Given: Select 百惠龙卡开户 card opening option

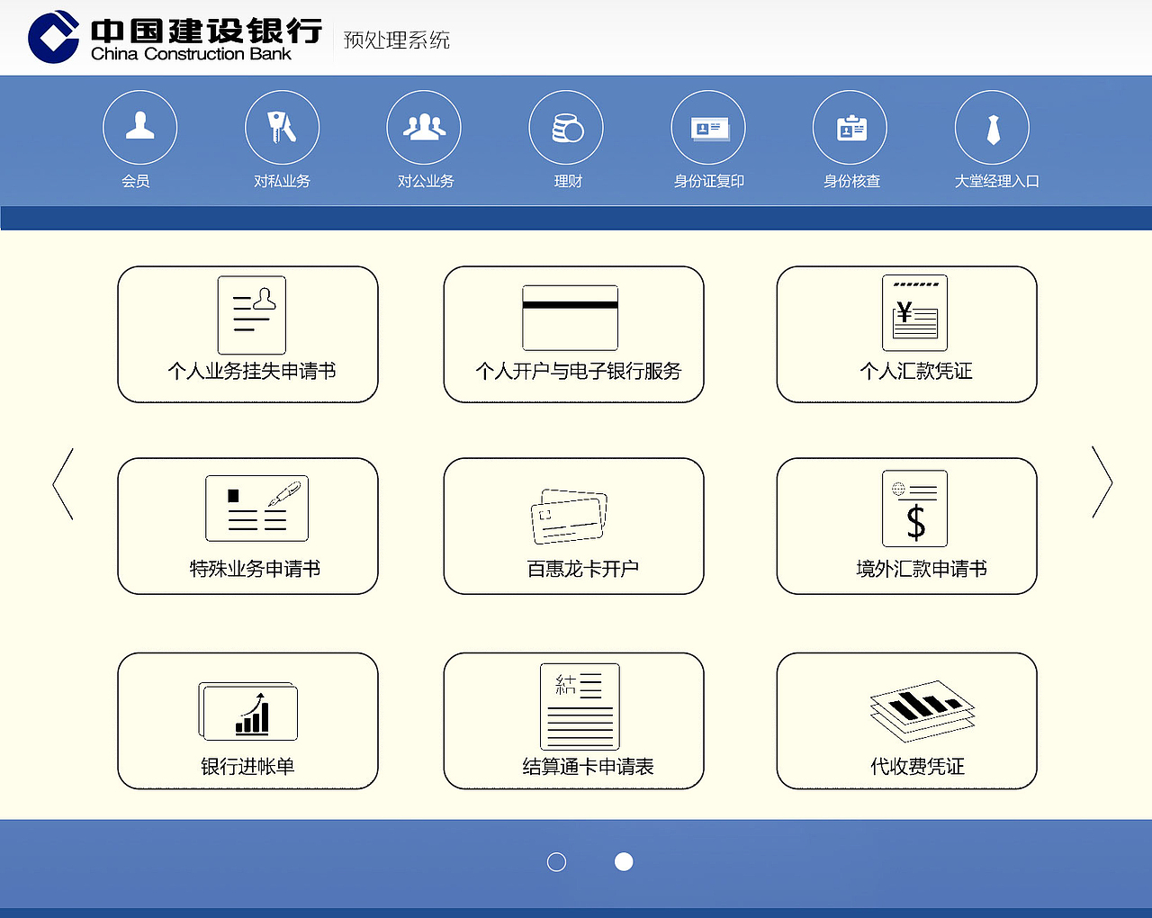Looking at the screenshot, I should click(x=572, y=526).
